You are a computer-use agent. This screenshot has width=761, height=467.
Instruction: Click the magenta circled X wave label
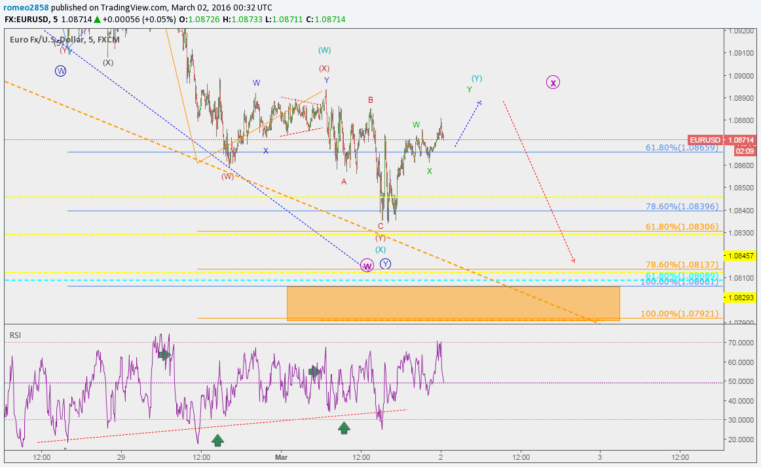coord(553,82)
